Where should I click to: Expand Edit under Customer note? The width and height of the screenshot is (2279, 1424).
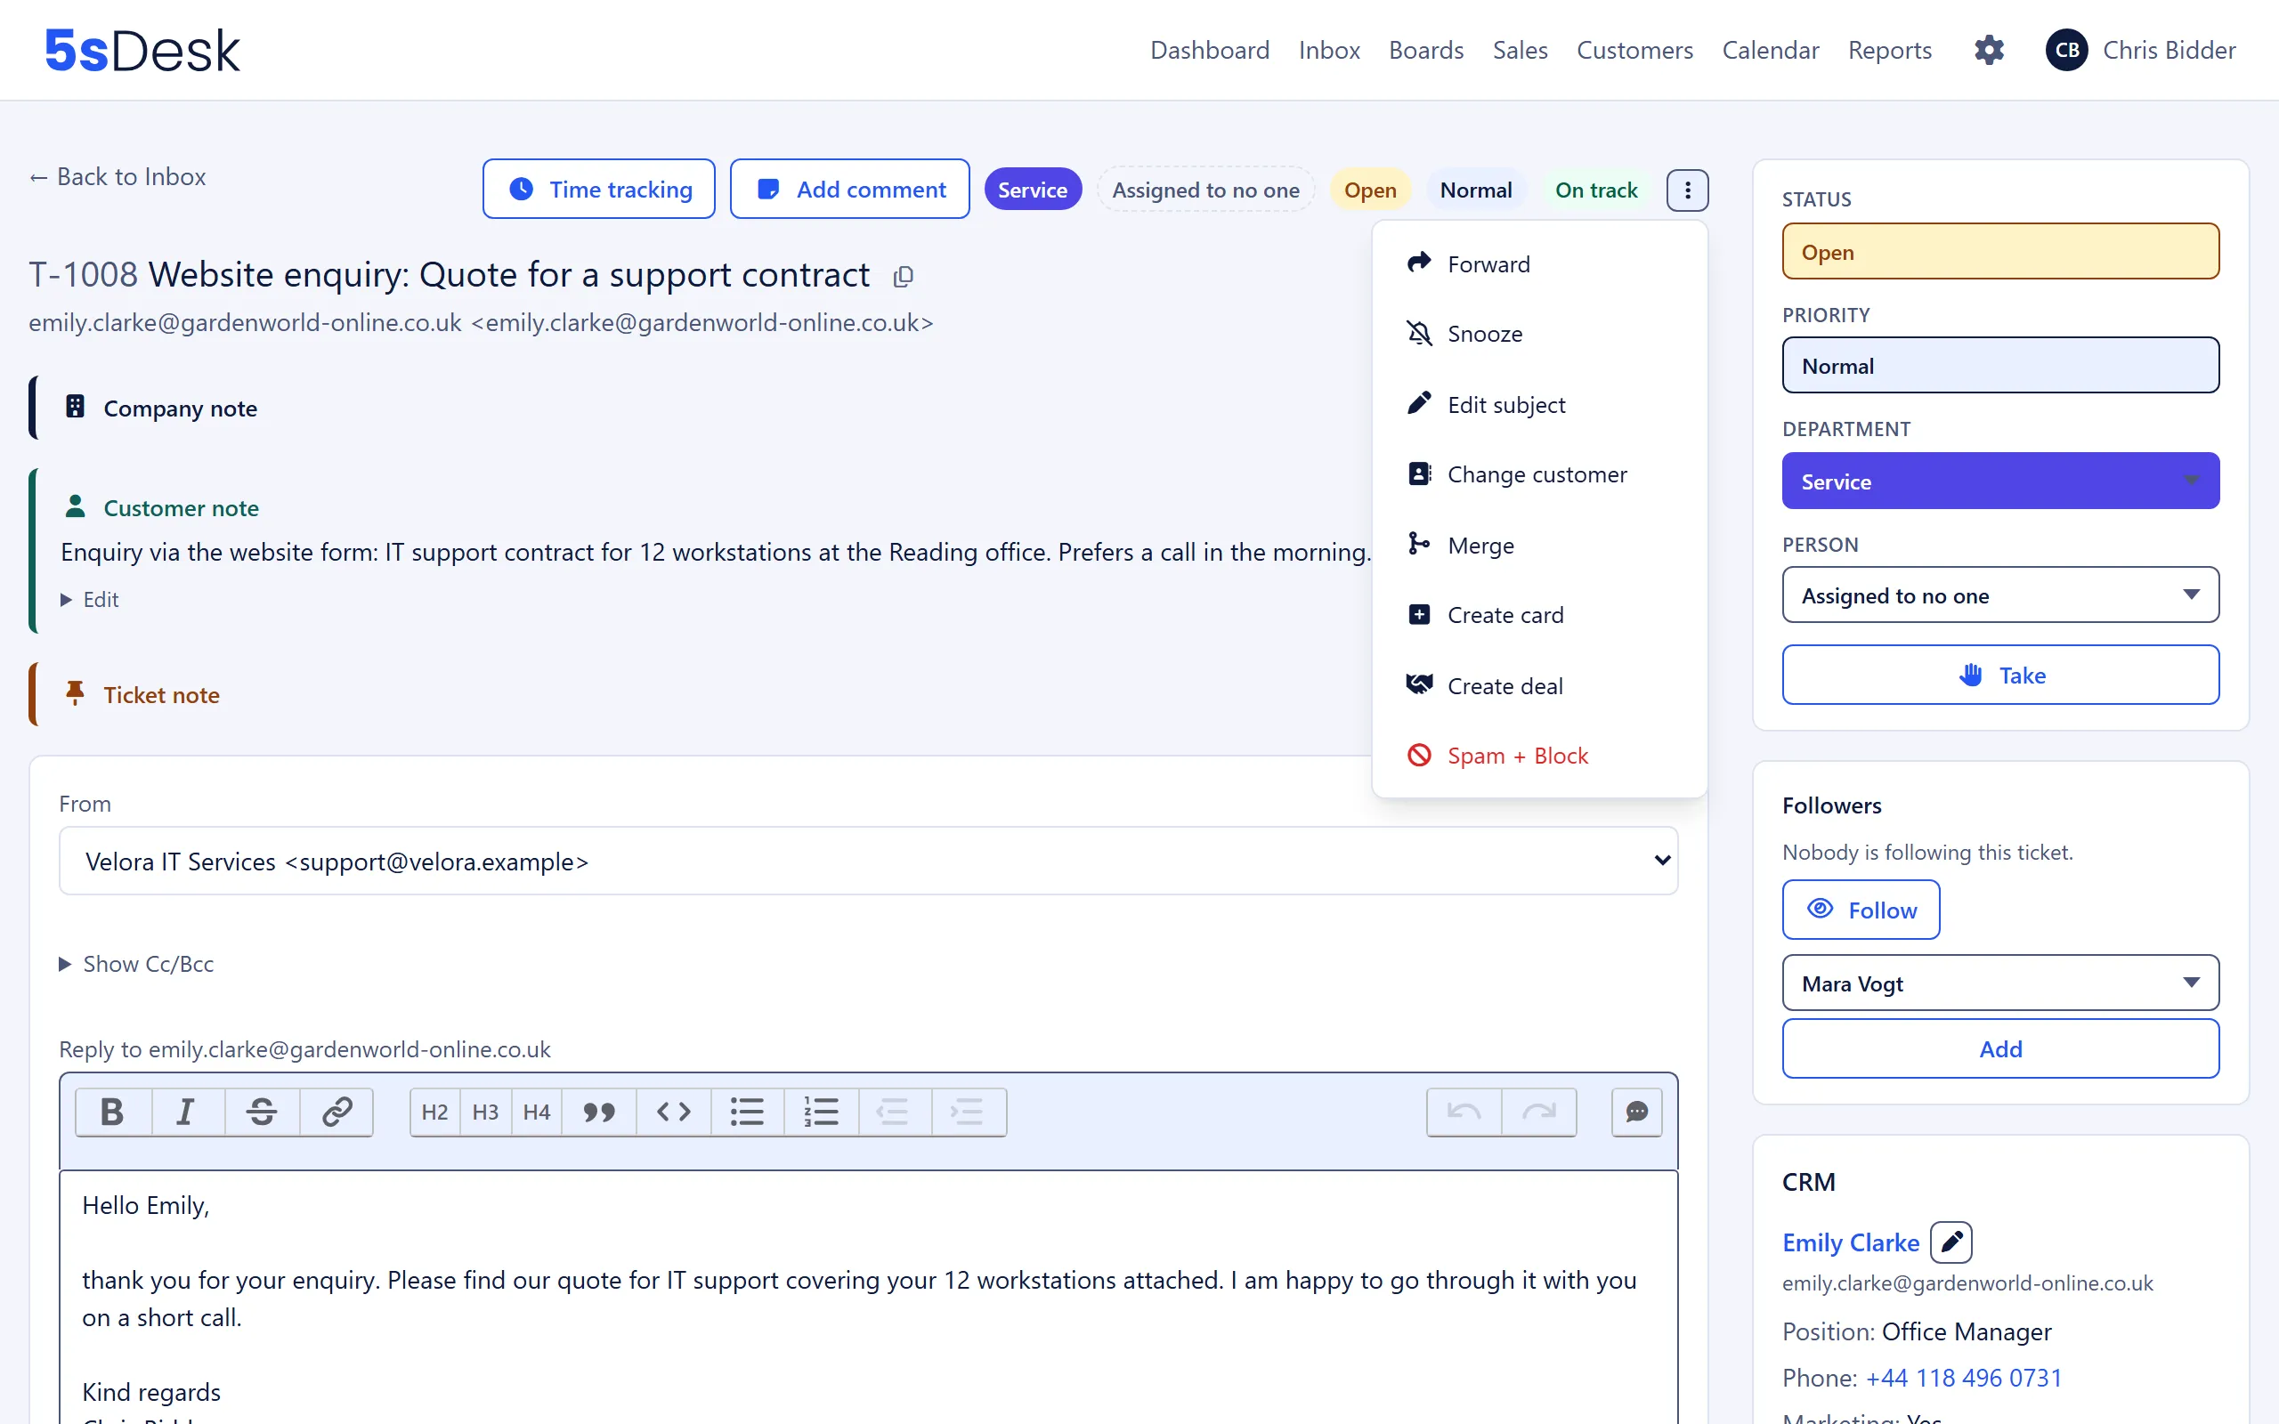(89, 600)
